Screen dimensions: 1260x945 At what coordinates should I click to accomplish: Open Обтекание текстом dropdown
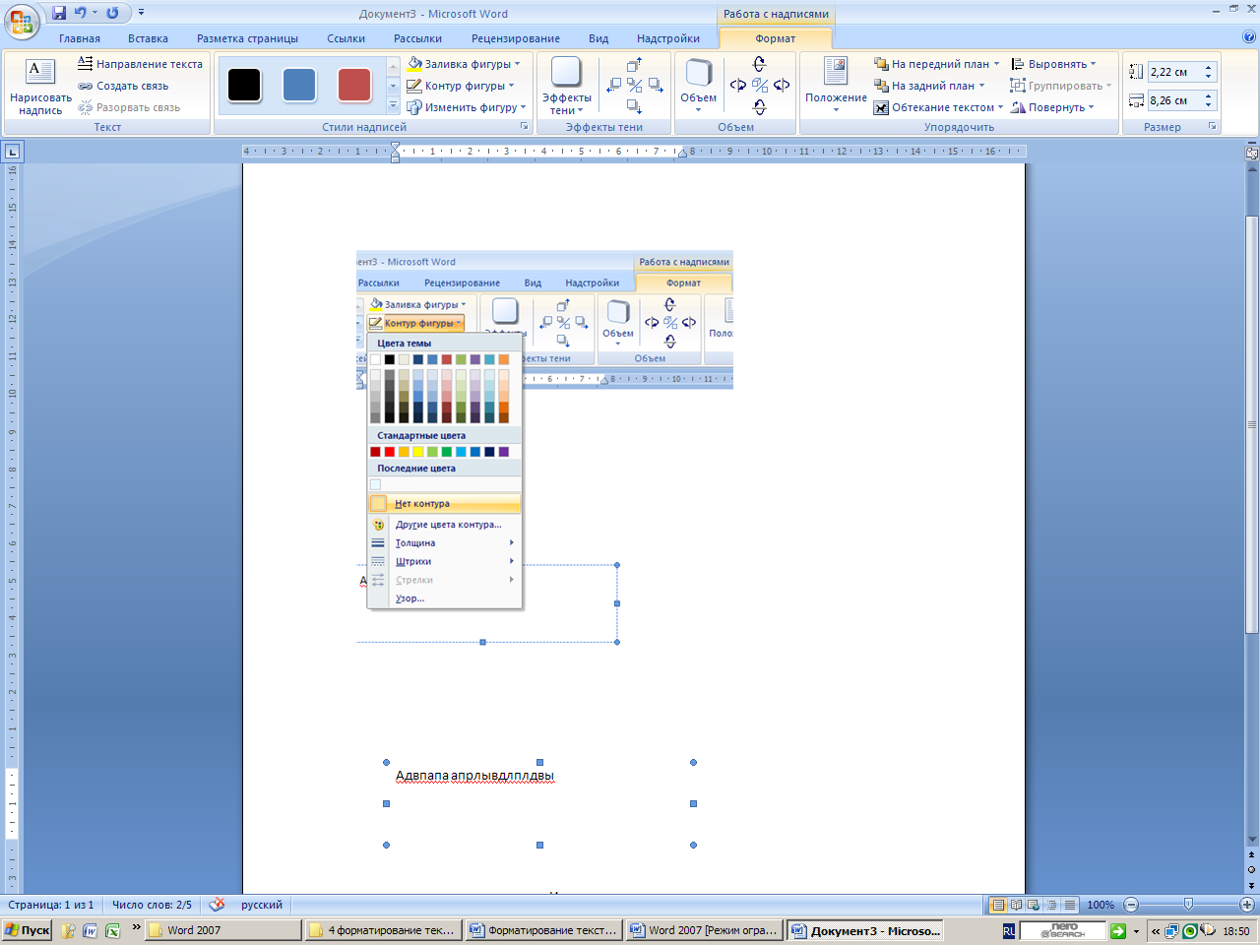(939, 107)
